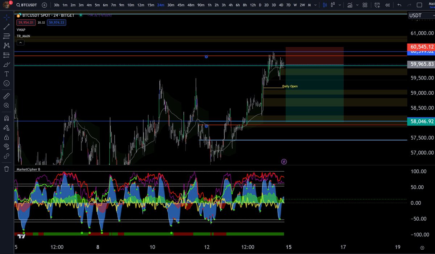Viewport: 435px width, 254px height.
Task: Open the indicators and strategies menu
Action: [349, 5]
